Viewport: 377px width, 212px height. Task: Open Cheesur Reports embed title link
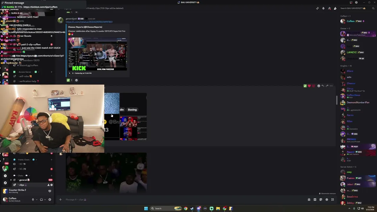85,27
